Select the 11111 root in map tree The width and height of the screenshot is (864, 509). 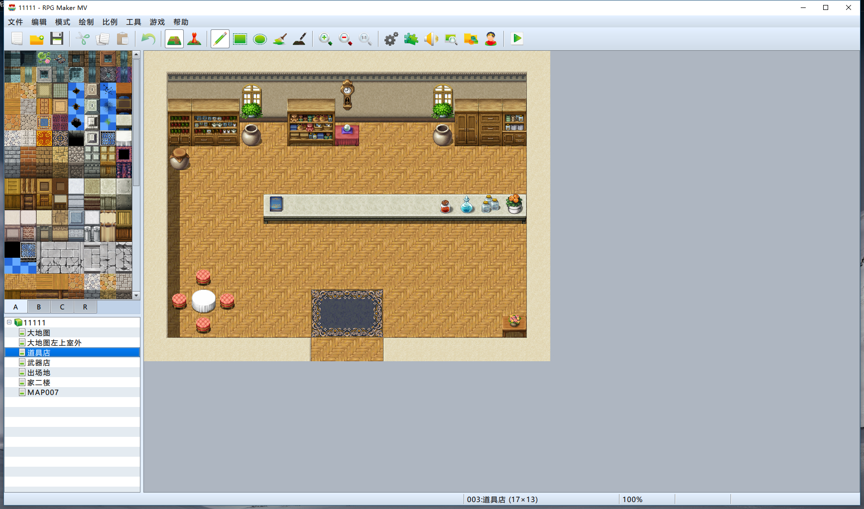(x=34, y=322)
